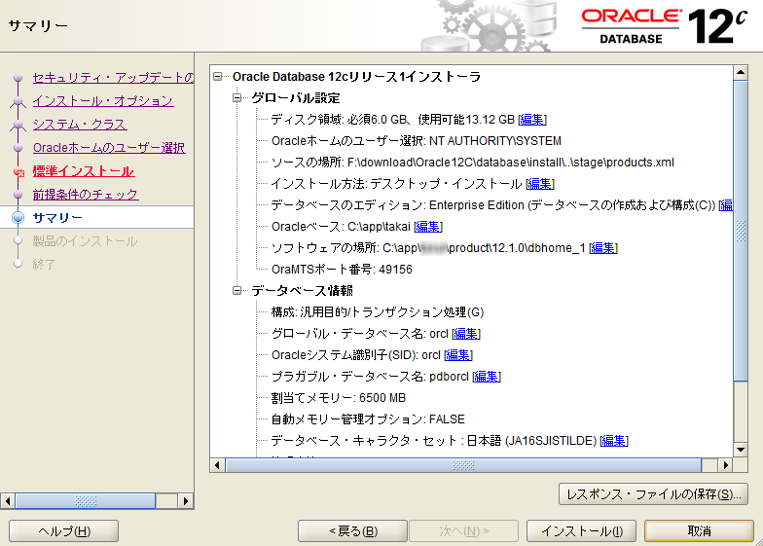Select the ソースの場所 products.xml row
Image resolution: width=763 pixels, height=546 pixels.
(473, 163)
